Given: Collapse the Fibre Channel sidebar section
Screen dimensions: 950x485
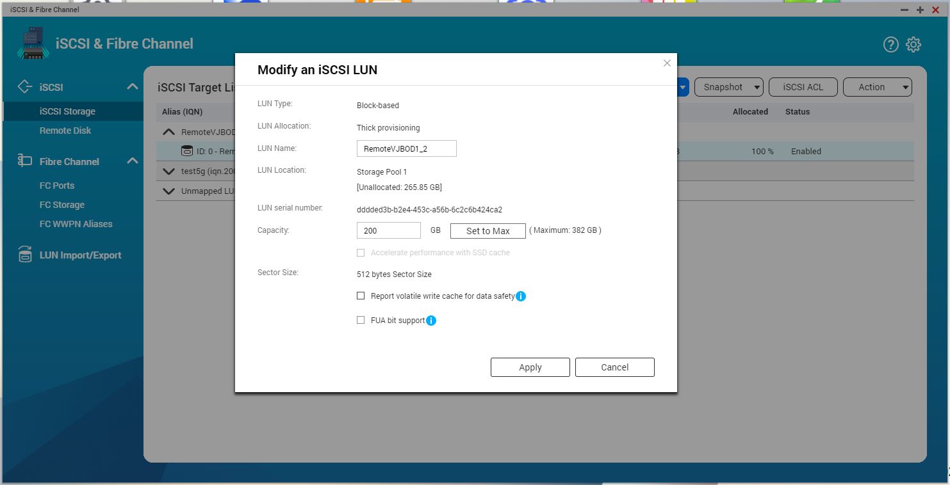Looking at the screenshot, I should point(132,161).
